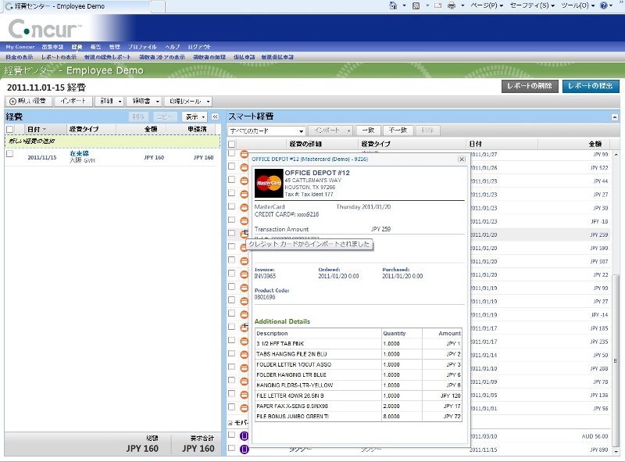Tick the checkbox of the JPY 522 row
Image resolution: width=625 pixels, height=462 pixels.
[231, 167]
